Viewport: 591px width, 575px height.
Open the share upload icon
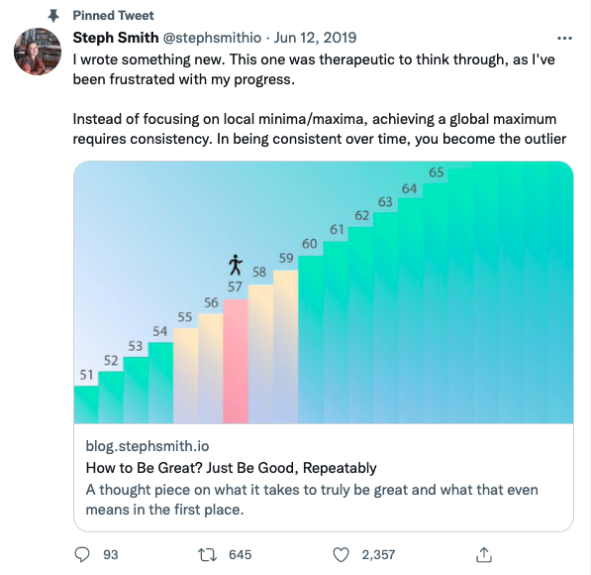[484, 554]
